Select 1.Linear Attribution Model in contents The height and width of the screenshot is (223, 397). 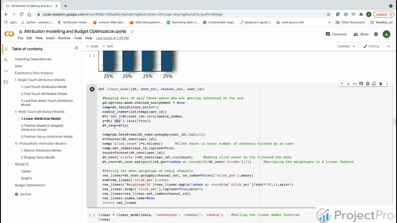pyautogui.click(x=41, y=119)
